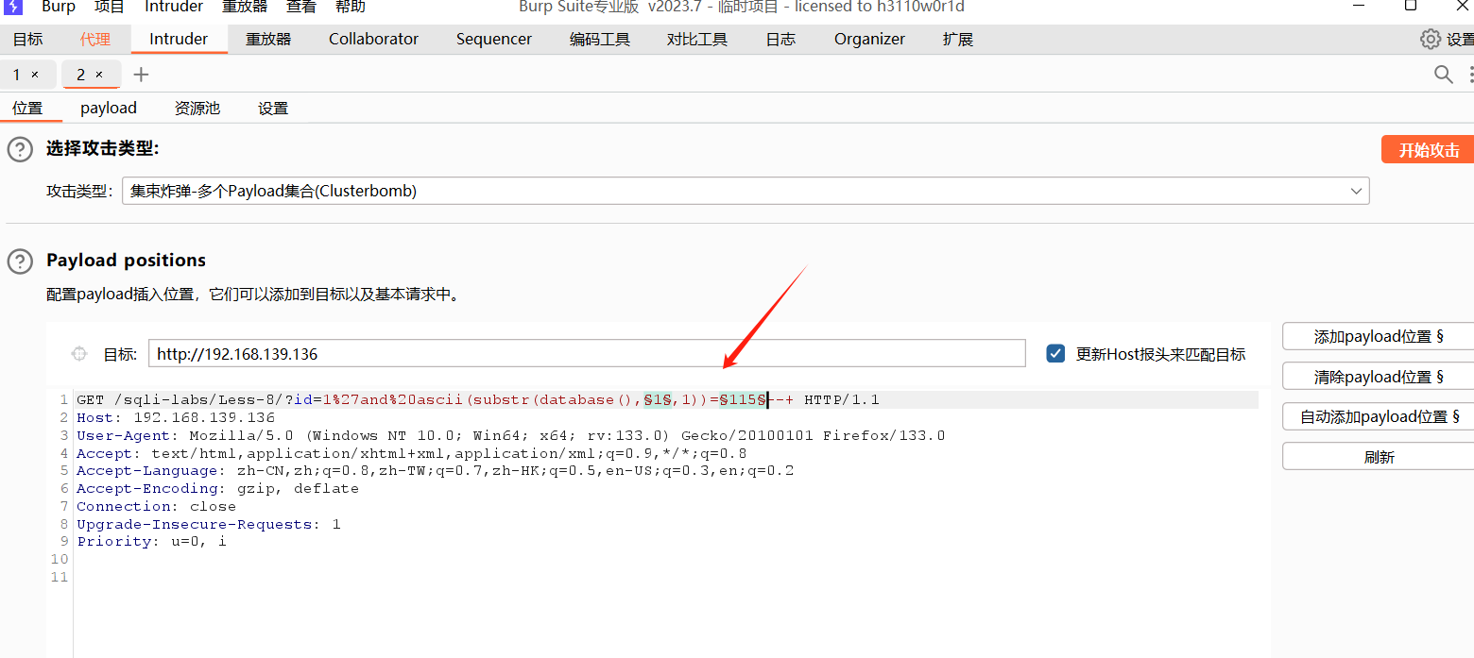Switch to the 重放器 main tab

click(268, 39)
